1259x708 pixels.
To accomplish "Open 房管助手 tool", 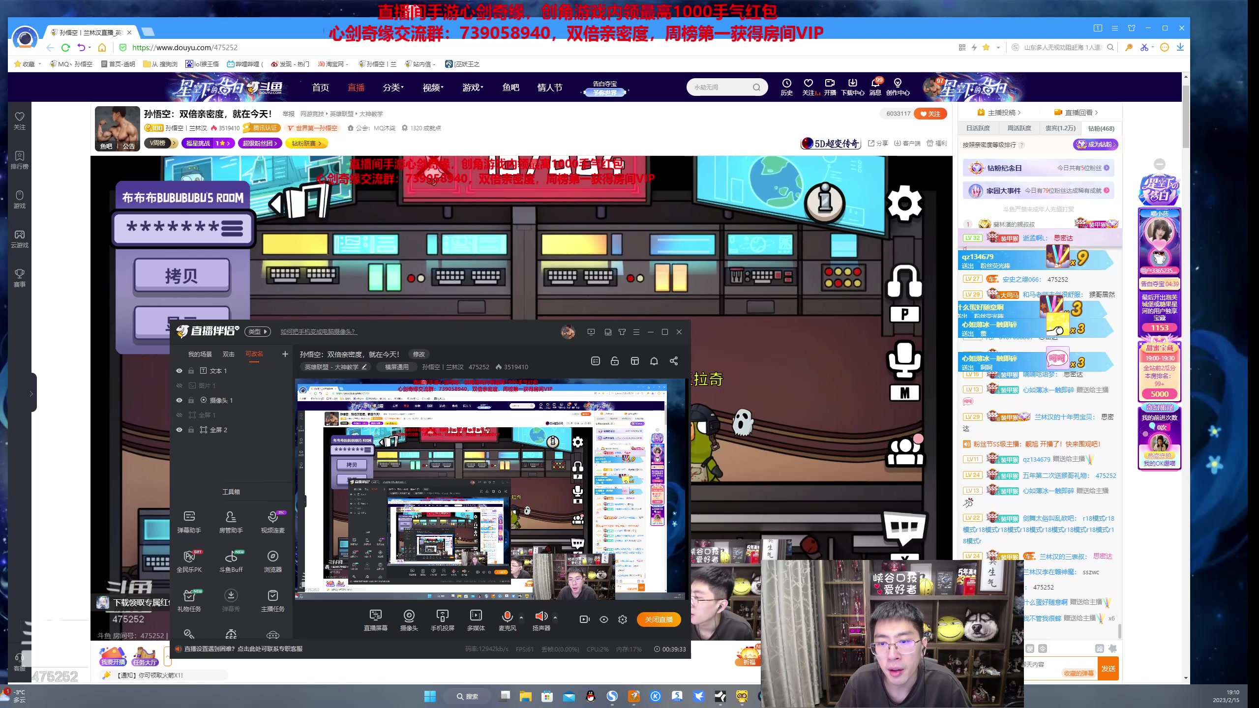I will pos(231,522).
